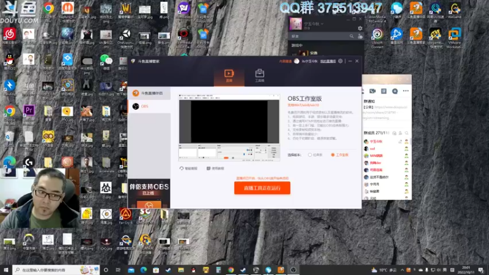Open the taskbar clock and date
Screen dimensions: 489x275
(x=466, y=270)
